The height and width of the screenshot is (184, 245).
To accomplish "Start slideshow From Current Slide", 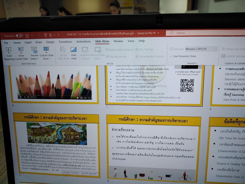I will click(x=21, y=50).
